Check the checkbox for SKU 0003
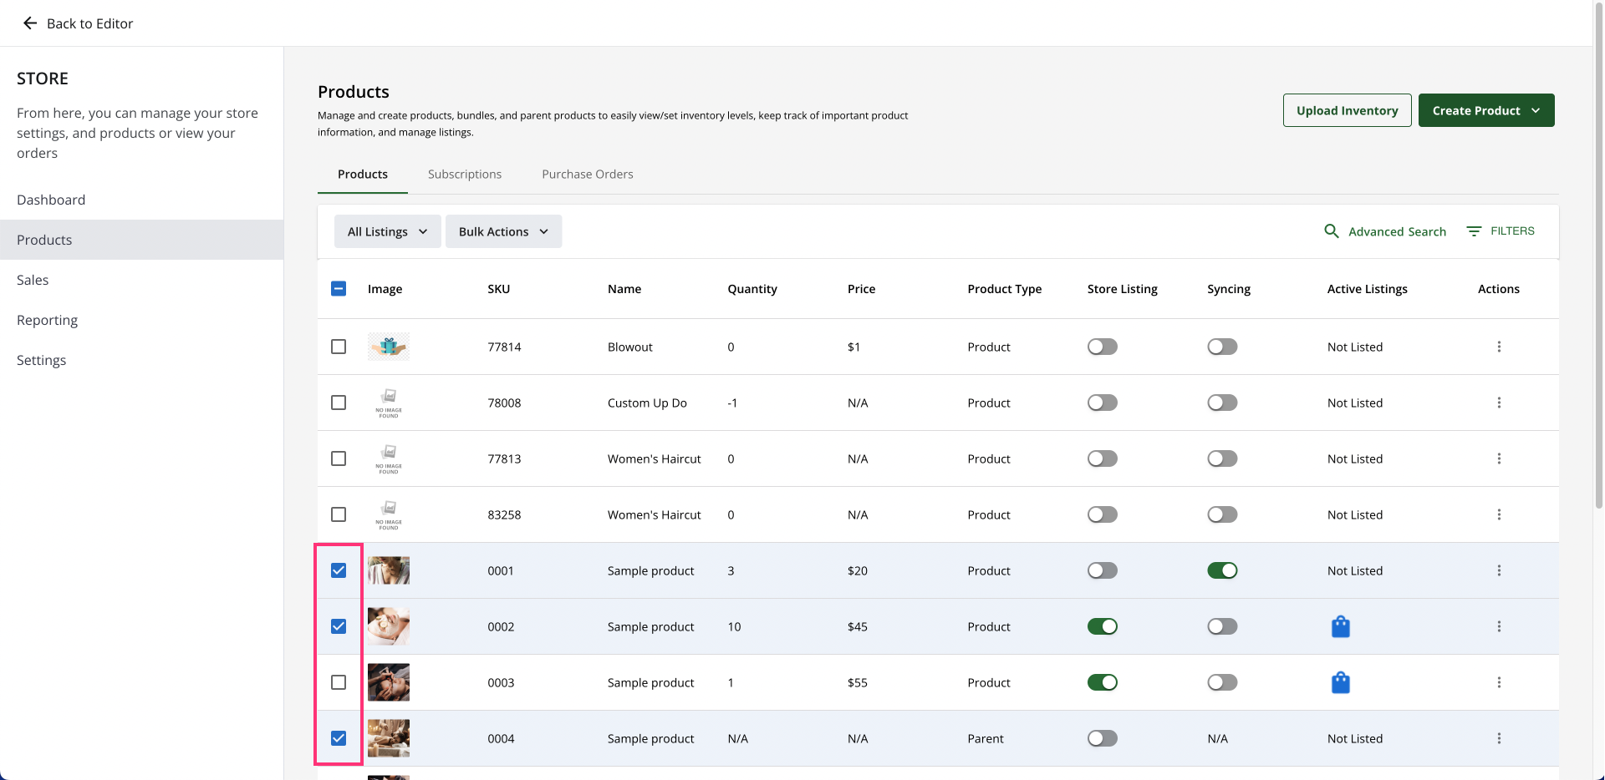Screen dimensions: 1605x780 (x=339, y=682)
